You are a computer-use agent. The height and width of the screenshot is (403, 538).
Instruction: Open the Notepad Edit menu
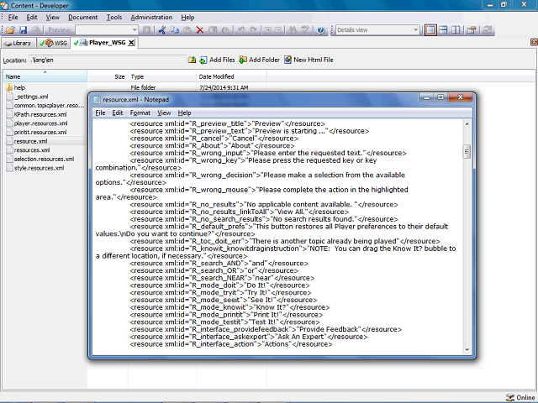click(x=118, y=113)
